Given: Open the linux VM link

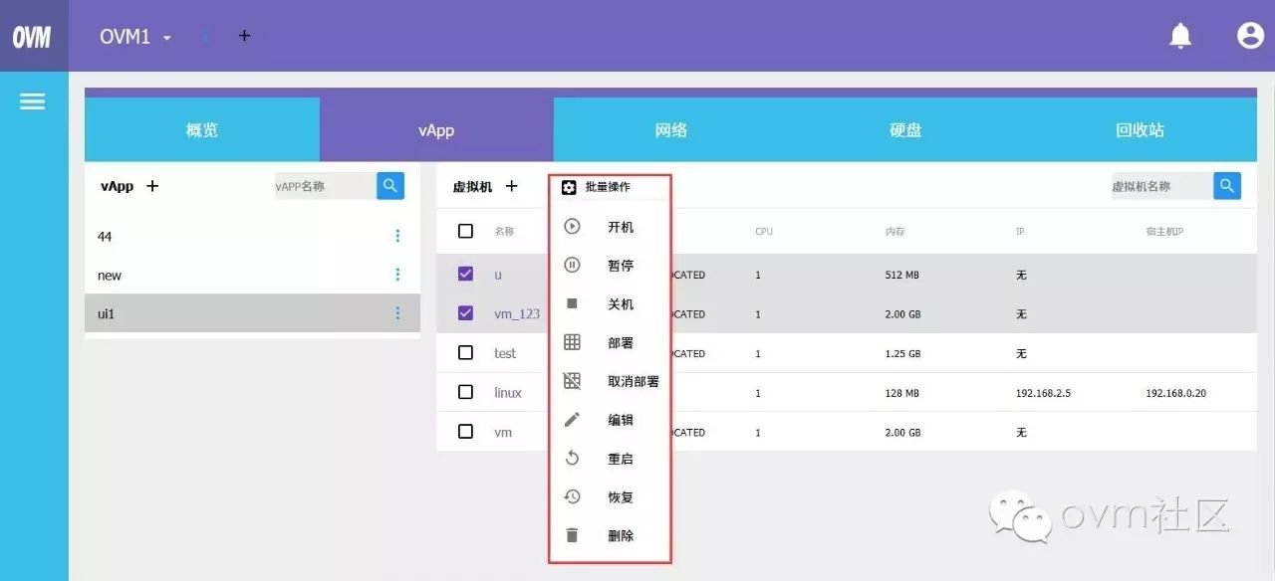Looking at the screenshot, I should [x=508, y=392].
